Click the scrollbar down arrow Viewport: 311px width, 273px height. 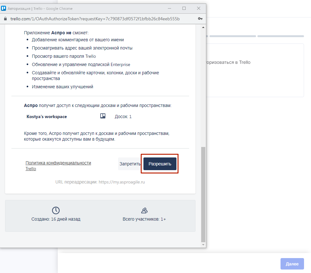tap(203, 245)
